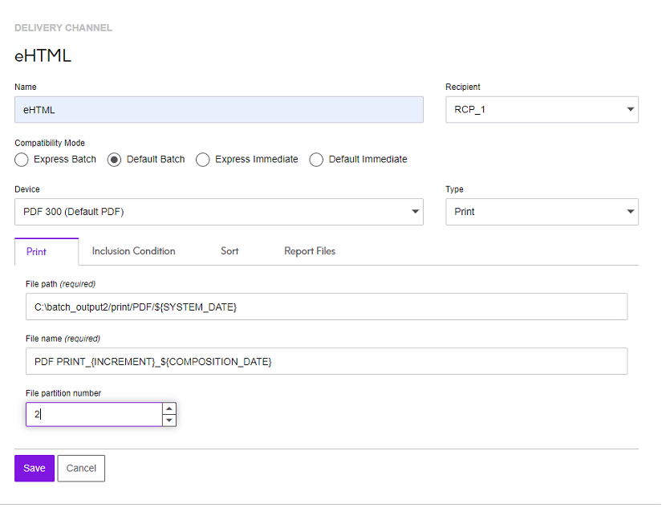Select the Express Batch radio button
Image resolution: width=670 pixels, height=524 pixels.
point(22,160)
